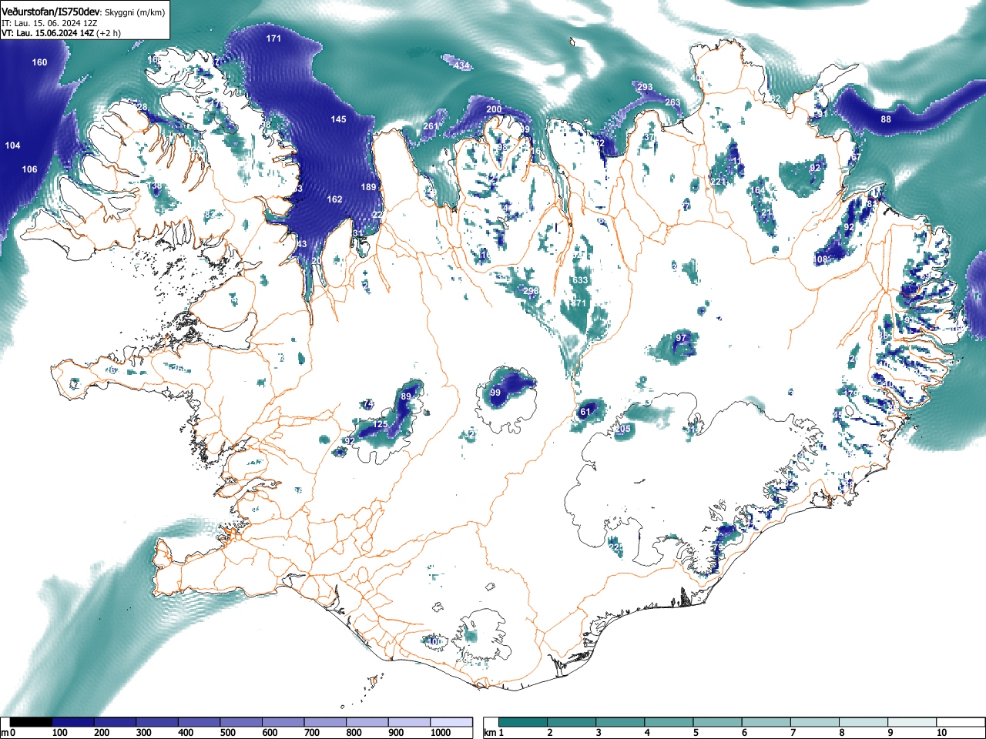Click the map value 145 in the bay
Image resolution: width=986 pixels, height=739 pixels.
pos(339,119)
